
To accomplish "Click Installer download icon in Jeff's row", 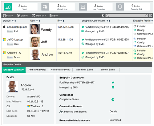I will (135, 39).
